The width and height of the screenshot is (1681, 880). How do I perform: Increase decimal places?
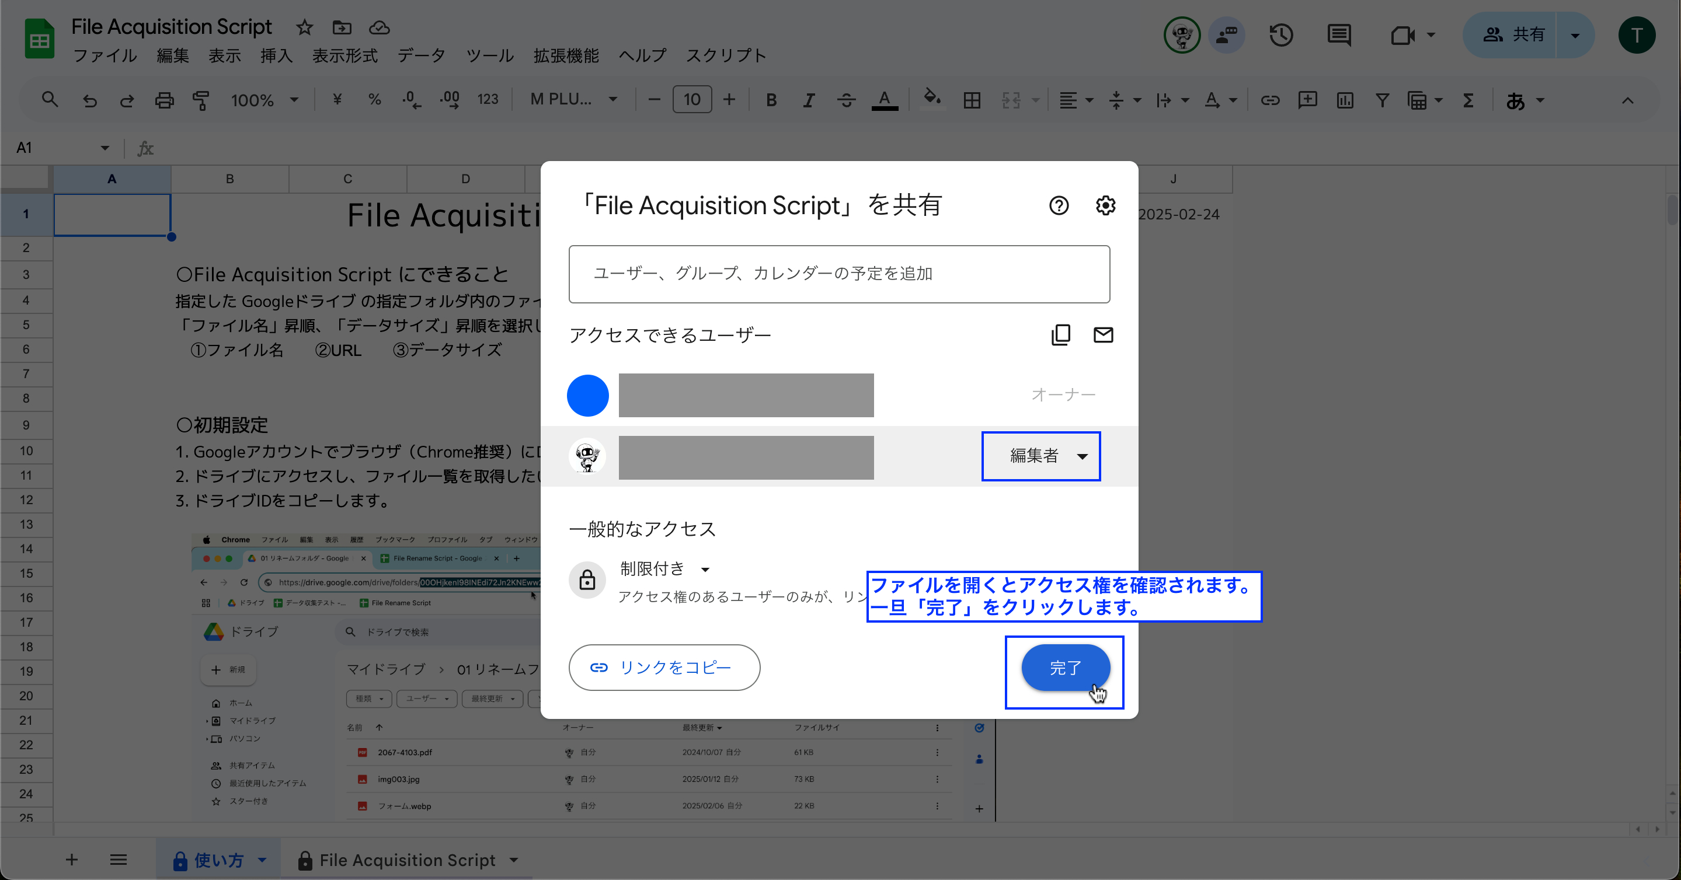click(x=450, y=100)
